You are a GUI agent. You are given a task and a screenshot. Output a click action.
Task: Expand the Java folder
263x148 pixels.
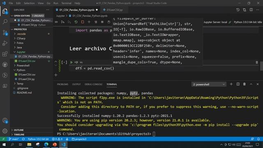click(x=19, y=48)
